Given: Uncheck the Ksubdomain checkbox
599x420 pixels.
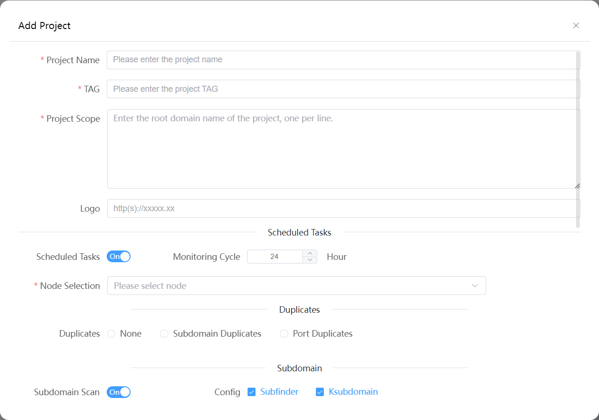Looking at the screenshot, I should [x=320, y=392].
